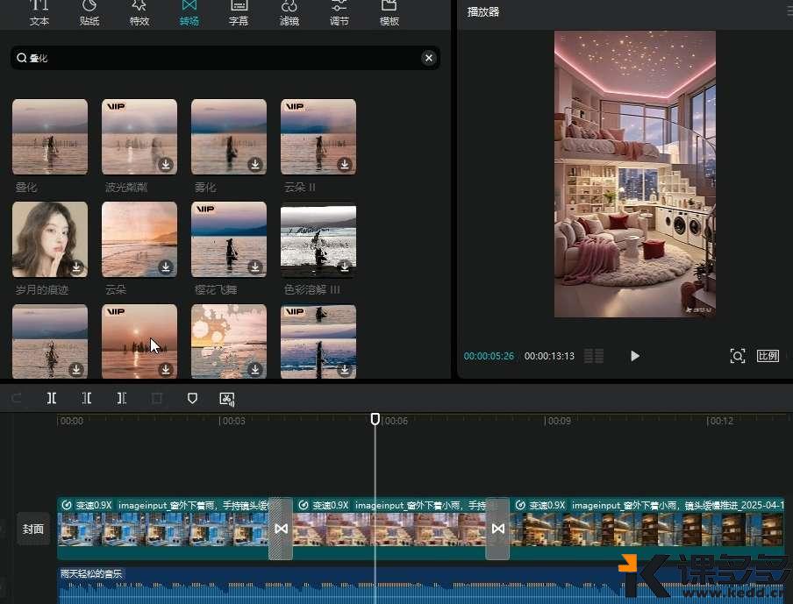The image size is (793, 604).
Task: Select the first clip 窗外下着雨
Action: 163,529
